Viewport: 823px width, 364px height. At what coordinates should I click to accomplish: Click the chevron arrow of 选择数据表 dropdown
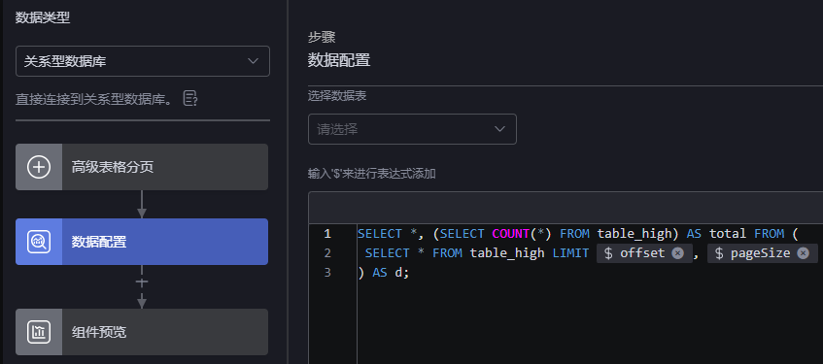click(499, 129)
